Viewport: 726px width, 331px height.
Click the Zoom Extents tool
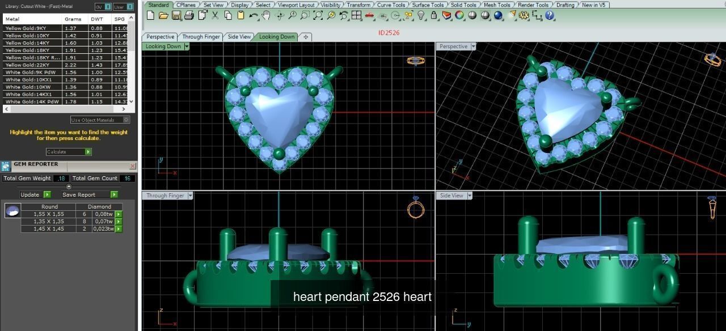318,15
